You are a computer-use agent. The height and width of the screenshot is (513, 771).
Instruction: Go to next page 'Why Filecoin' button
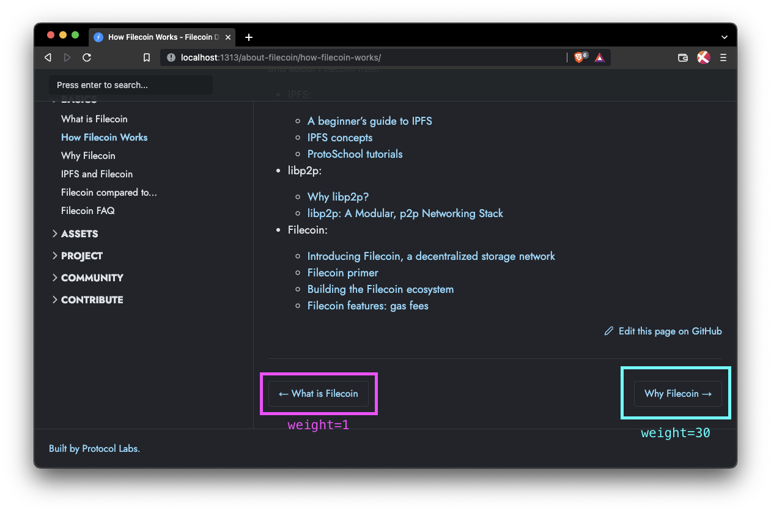coord(678,394)
